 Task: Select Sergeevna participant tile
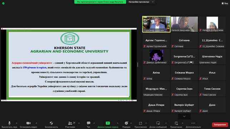tap(184, 56)
